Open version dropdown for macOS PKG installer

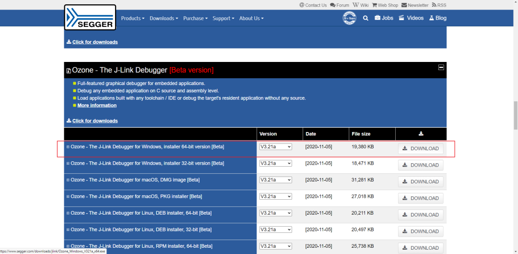[x=275, y=196]
